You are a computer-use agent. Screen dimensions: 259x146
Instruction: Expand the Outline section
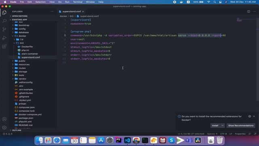17,130
